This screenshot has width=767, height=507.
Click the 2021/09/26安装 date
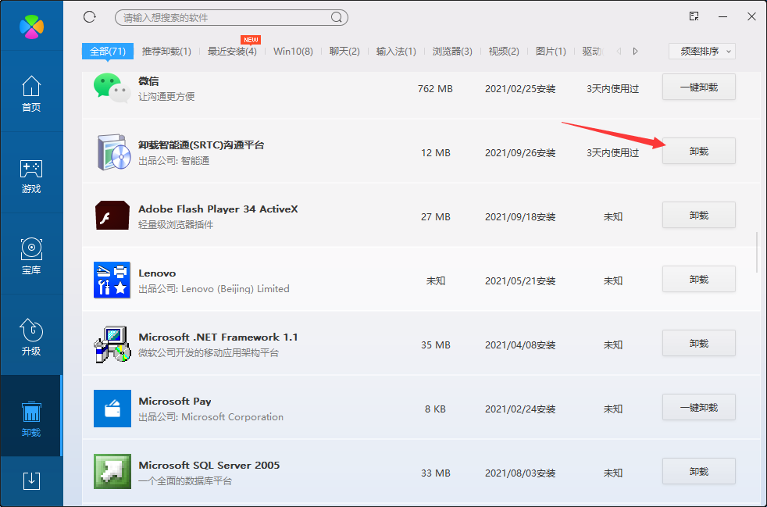[520, 153]
